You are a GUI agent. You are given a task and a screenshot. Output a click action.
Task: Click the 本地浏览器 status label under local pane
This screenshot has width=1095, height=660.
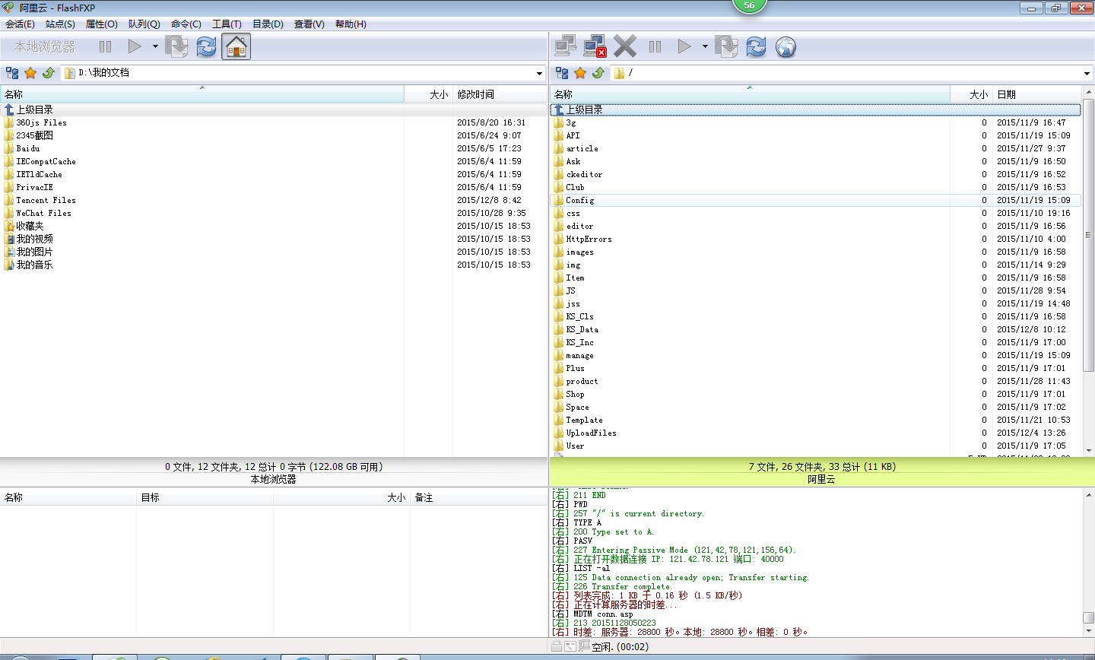(x=274, y=479)
